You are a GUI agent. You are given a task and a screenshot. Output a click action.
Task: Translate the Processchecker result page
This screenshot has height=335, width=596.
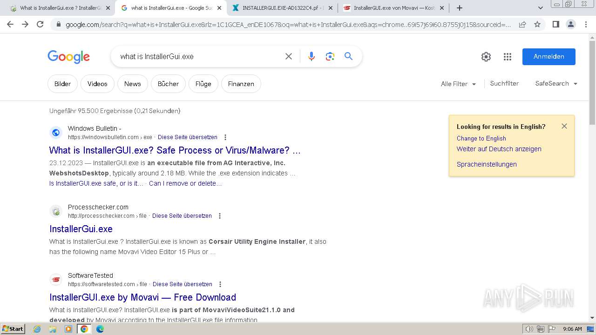(182, 216)
